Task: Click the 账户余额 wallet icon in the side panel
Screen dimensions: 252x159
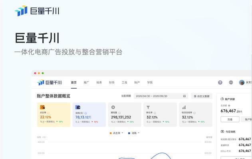Action: pyautogui.click(x=222, y=99)
